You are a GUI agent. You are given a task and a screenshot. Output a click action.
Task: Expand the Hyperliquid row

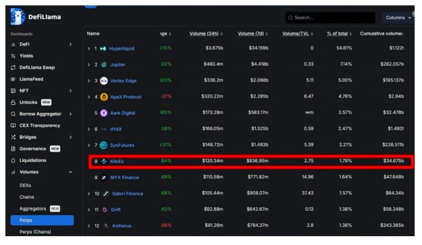click(x=89, y=49)
